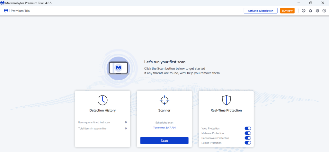The height and width of the screenshot is (152, 329).
Task: Toggle Malware Protection switch
Action: [x=248, y=133]
